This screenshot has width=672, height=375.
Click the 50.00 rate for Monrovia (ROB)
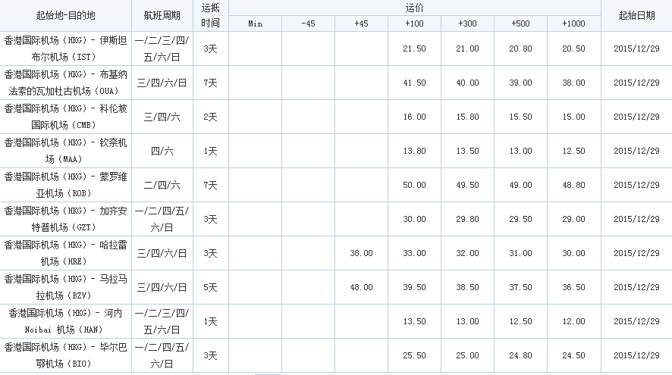(414, 185)
